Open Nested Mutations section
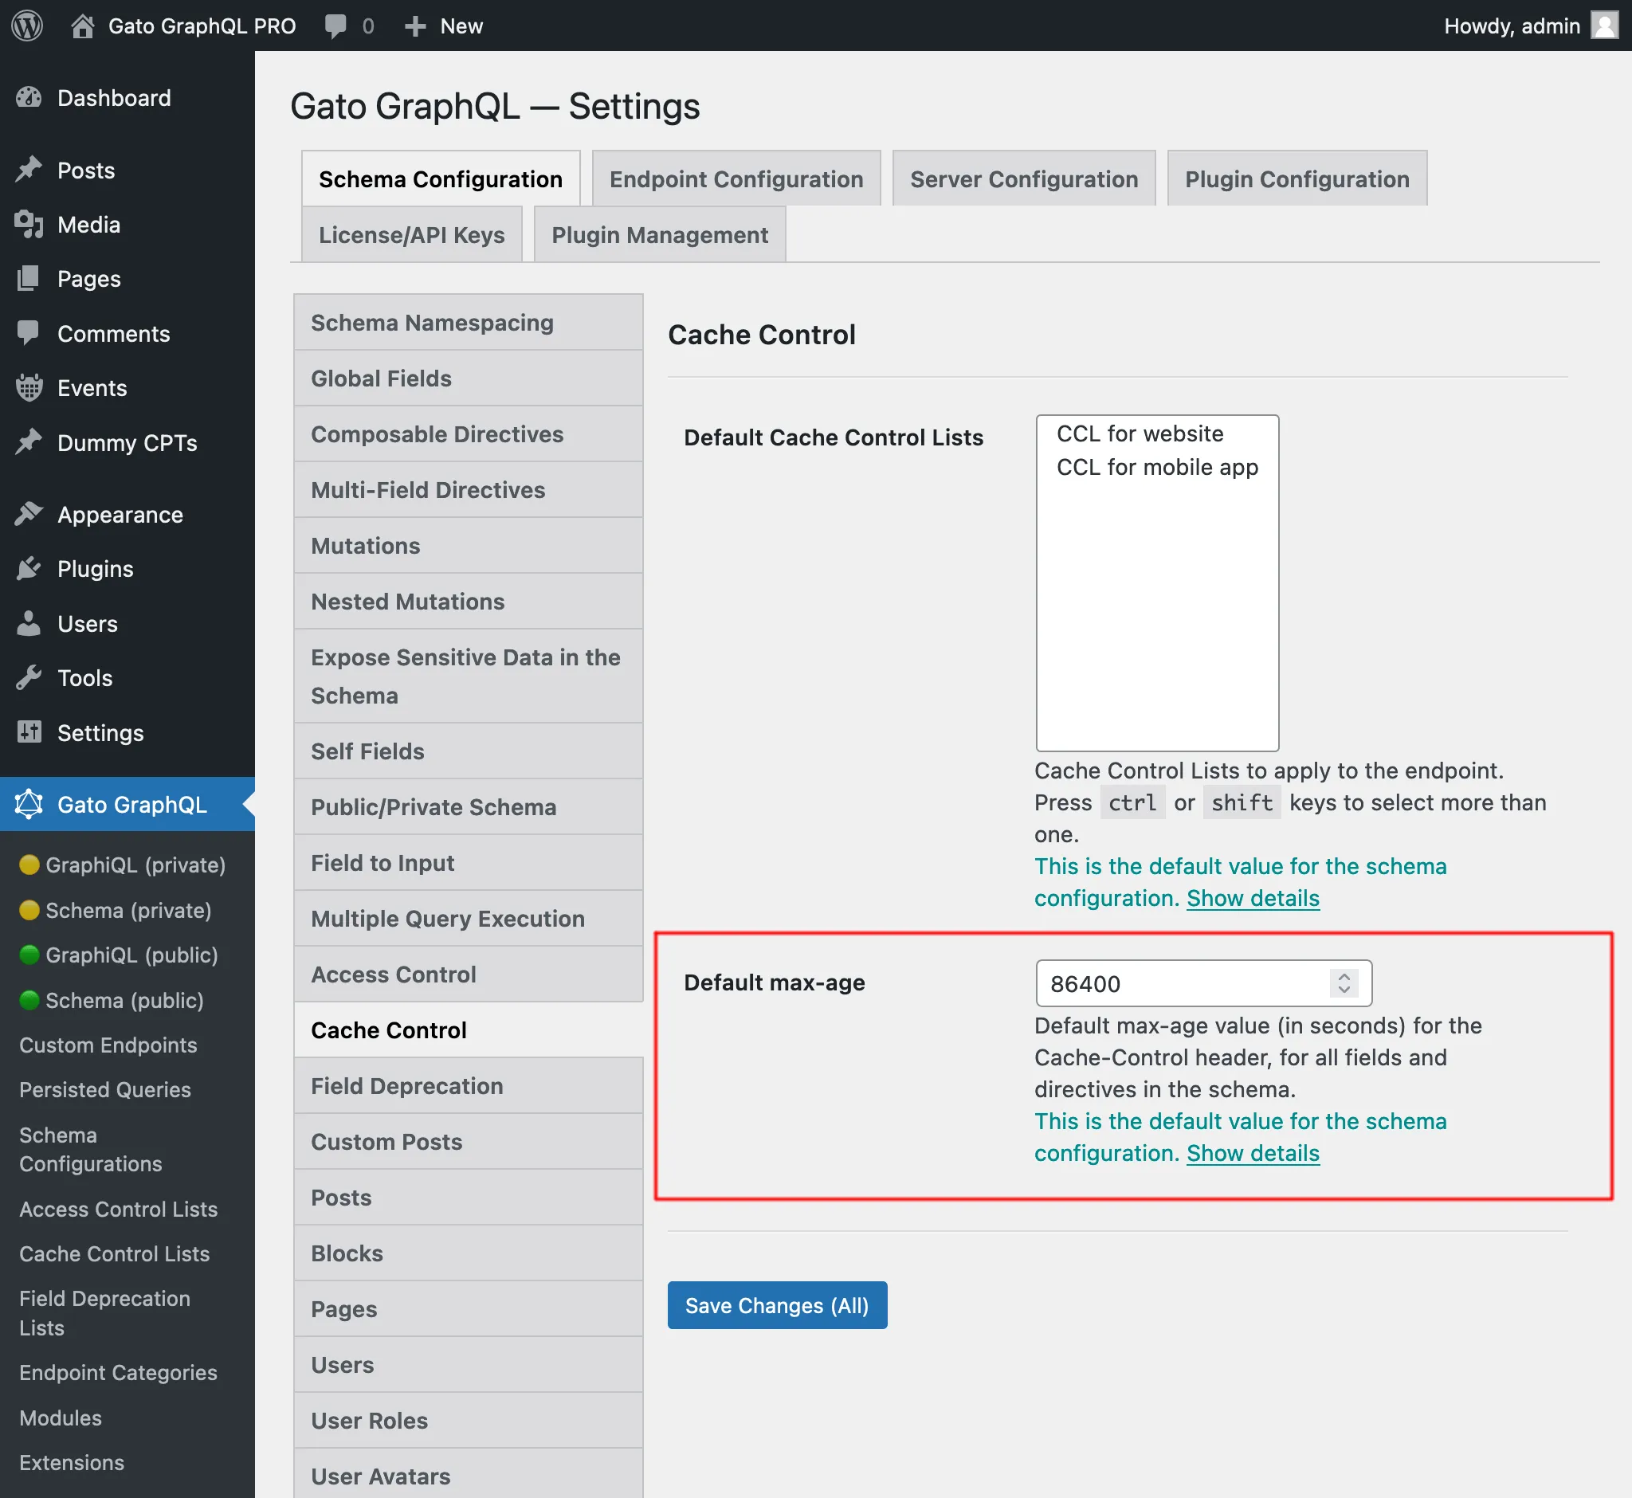Screen dimensions: 1632x1498 469,602
